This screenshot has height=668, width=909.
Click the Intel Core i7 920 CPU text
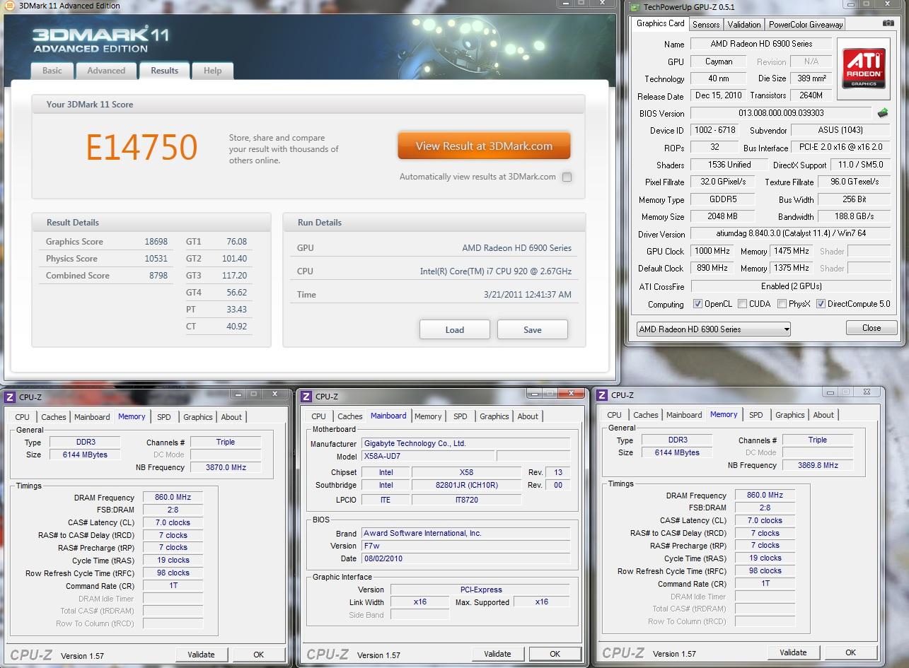pos(496,271)
